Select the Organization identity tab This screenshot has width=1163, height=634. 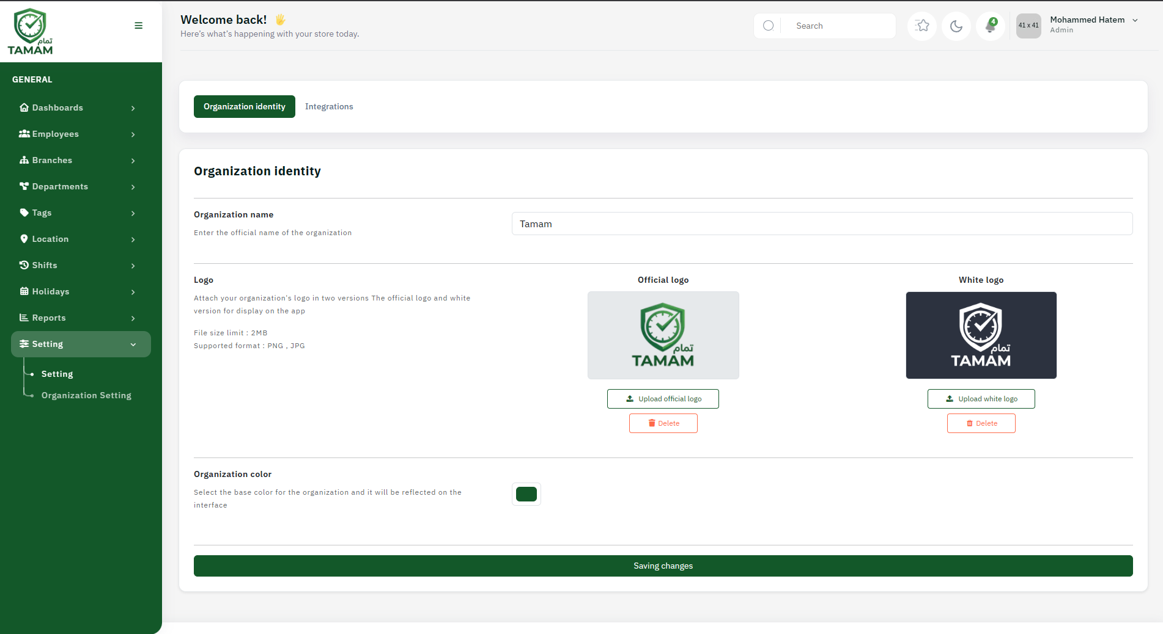(244, 106)
